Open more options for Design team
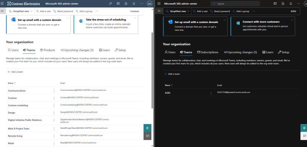307x147 pixels. coord(54,113)
